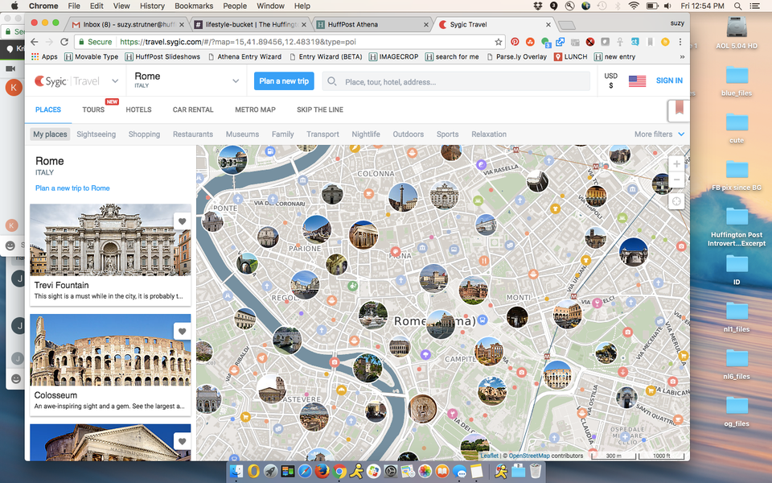The image size is (772, 483).
Task: Open the SKIP THE LINE tab
Action: pos(320,109)
